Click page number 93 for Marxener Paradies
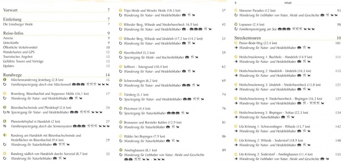343x163 pixels. tap(339, 10)
